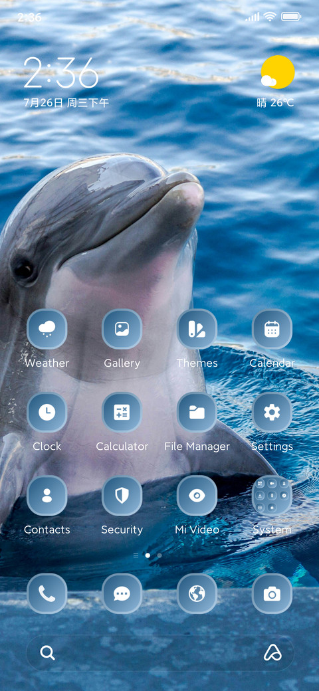
Task: Tap the signal strength status icon
Action: 253,17
